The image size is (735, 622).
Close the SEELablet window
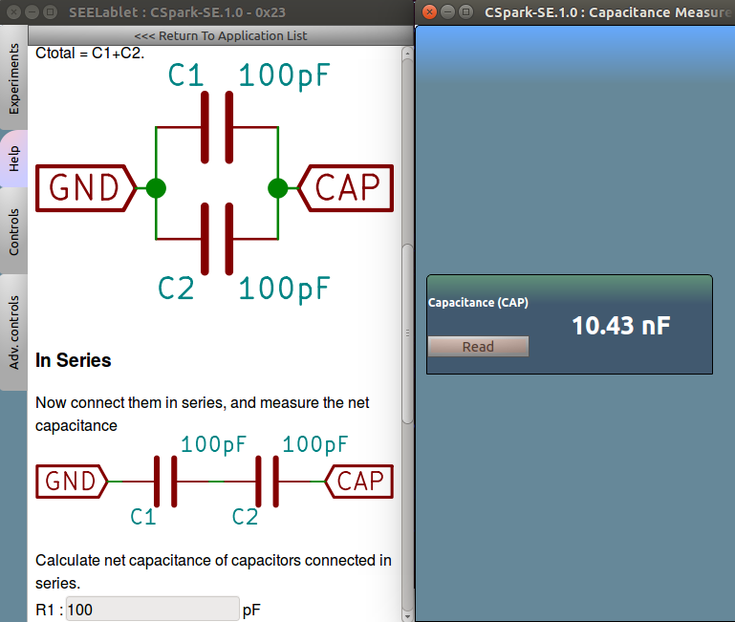[14, 12]
